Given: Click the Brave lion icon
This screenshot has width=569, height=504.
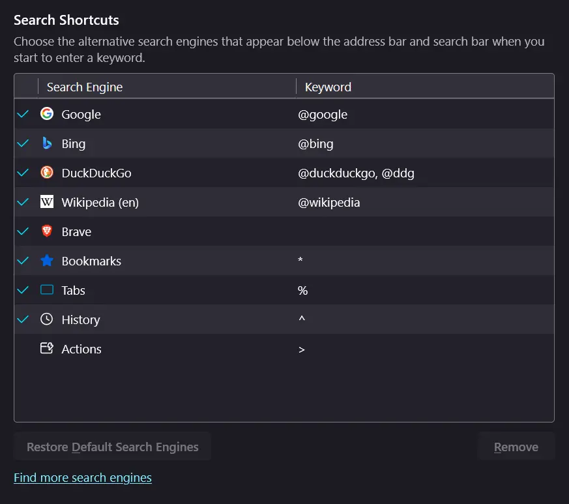Looking at the screenshot, I should (x=46, y=231).
